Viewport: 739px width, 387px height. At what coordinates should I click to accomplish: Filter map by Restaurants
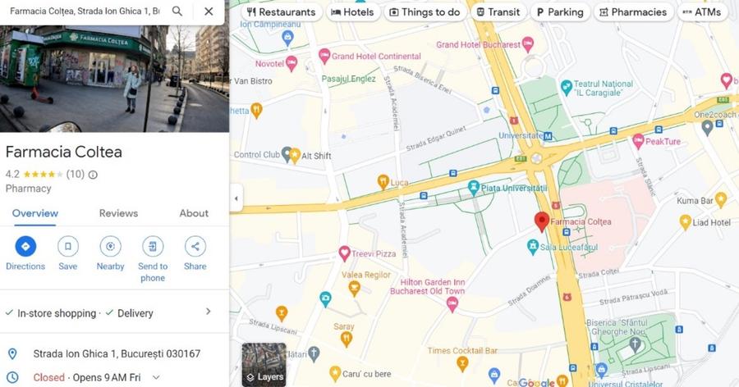tap(281, 12)
